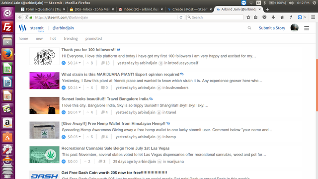
Task: Open the Firefox downloads arrow icon
Action: 273,17
